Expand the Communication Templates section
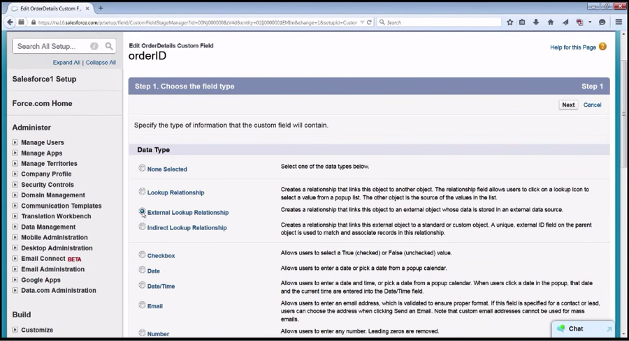This screenshot has width=629, height=341. 15,206
